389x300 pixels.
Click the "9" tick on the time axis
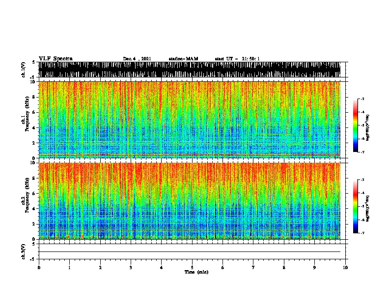(x=314, y=268)
